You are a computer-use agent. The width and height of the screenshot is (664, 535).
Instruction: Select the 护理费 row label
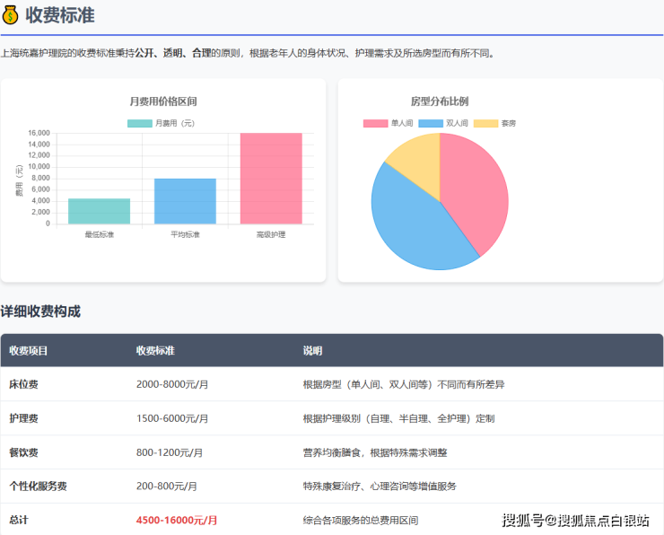[23, 418]
